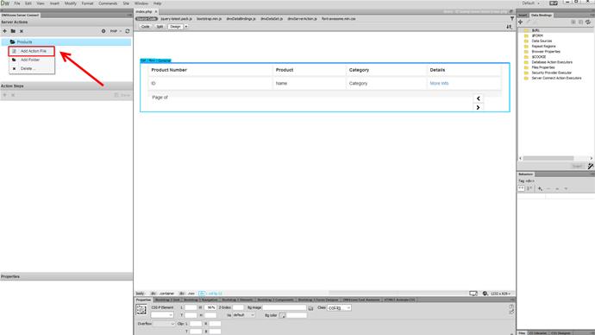Open the Commands menu
This screenshot has width=595, height=335.
point(108,3)
